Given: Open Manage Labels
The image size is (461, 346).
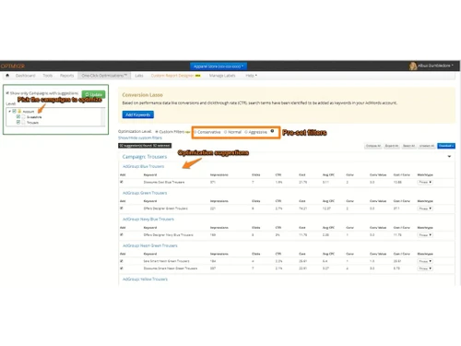Looking at the screenshot, I should [x=222, y=76].
